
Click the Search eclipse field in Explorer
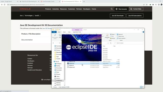128,43
